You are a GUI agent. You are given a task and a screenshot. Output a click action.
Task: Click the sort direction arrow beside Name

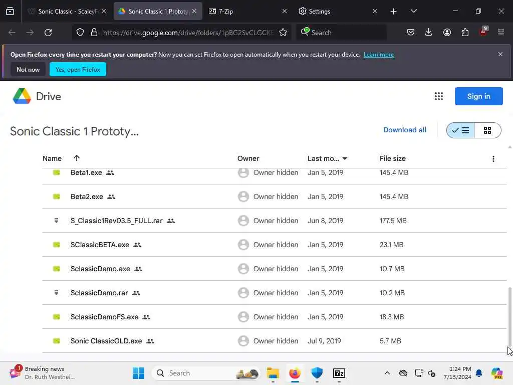point(77,158)
